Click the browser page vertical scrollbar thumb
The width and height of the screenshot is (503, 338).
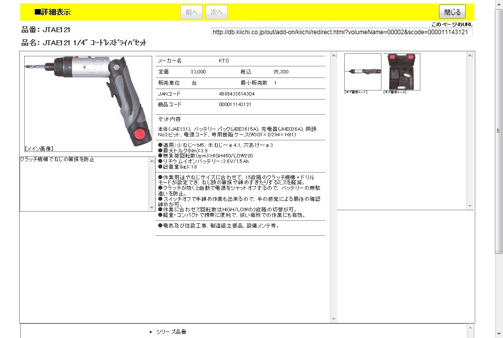(x=498, y=131)
